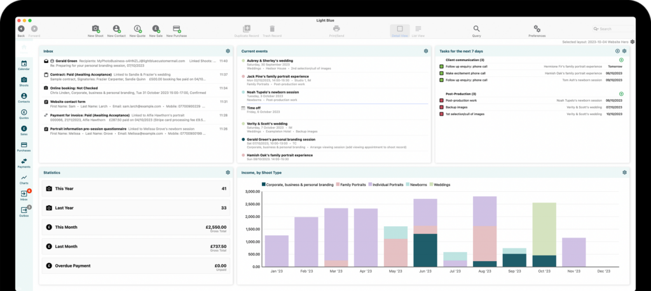This screenshot has width=651, height=291.
Task: Tick the Post-production work task checkbox
Action: [x=442, y=100]
